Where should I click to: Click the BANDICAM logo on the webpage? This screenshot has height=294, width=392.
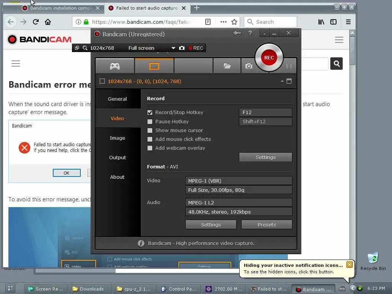39,39
